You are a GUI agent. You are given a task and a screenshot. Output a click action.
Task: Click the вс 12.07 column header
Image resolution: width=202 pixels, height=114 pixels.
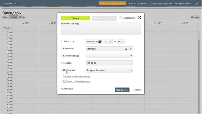(x=184, y=23)
